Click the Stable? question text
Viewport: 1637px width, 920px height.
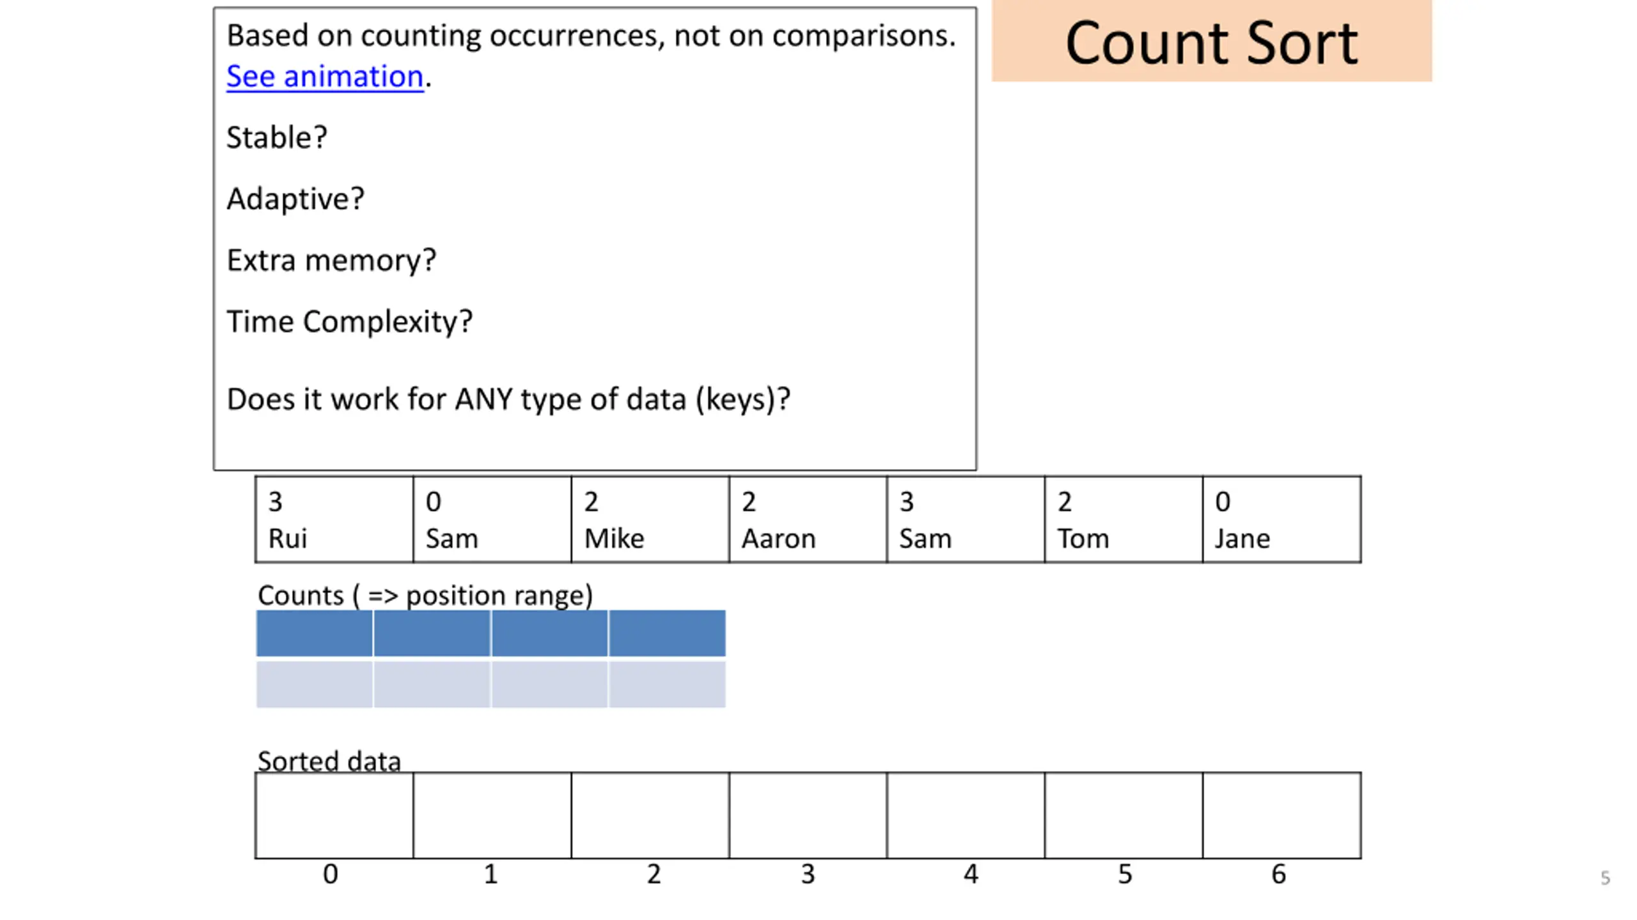click(x=277, y=137)
